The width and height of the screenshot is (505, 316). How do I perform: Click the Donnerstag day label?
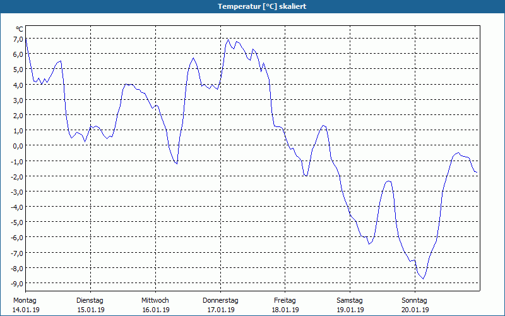(x=220, y=301)
